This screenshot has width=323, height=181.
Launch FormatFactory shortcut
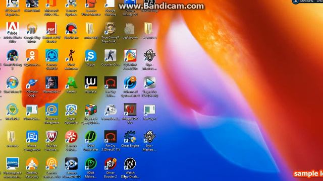[110, 112]
